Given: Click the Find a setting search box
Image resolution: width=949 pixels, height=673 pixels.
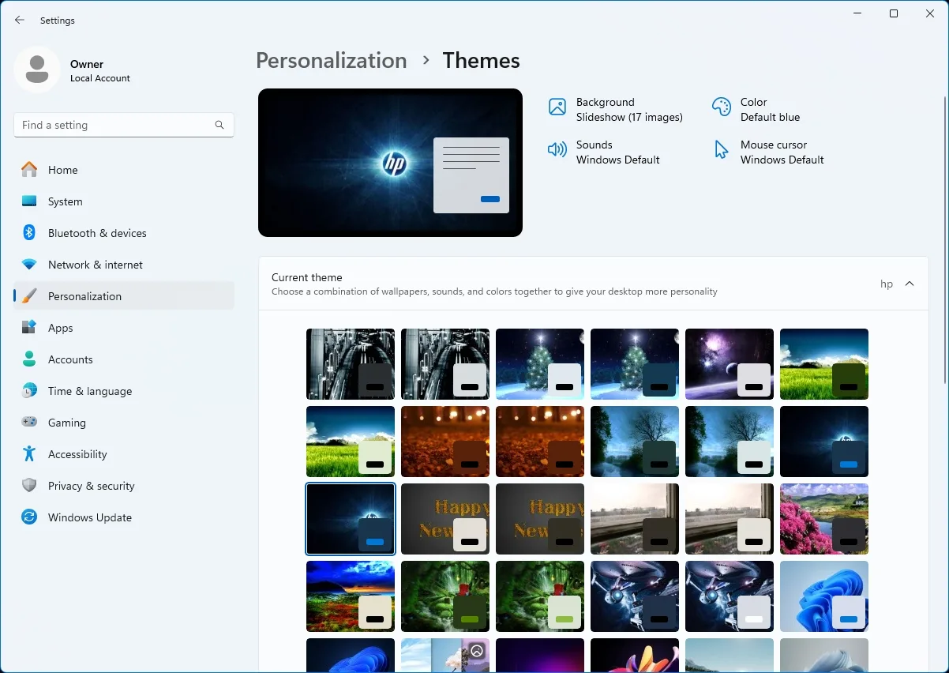Looking at the screenshot, I should click(x=124, y=125).
